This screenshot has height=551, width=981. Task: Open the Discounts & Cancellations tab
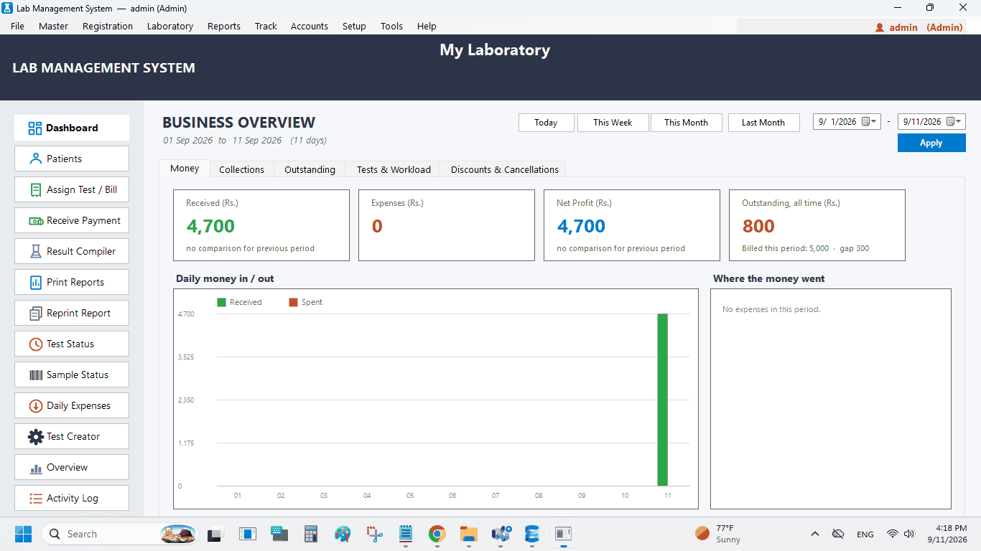[505, 169]
